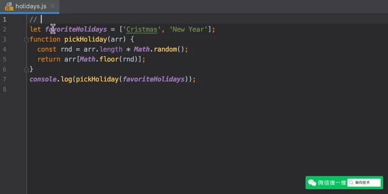This screenshot has width=388, height=194.
Task: Click the 'return' keyword on line 5
Action: coord(49,59)
